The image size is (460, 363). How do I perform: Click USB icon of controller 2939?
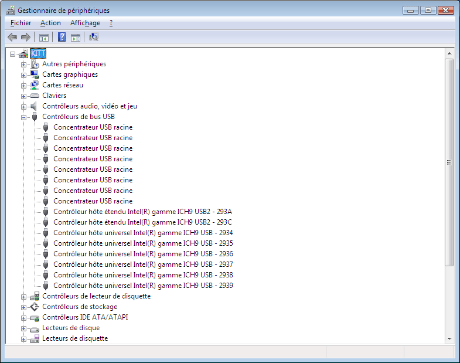[x=46, y=286]
